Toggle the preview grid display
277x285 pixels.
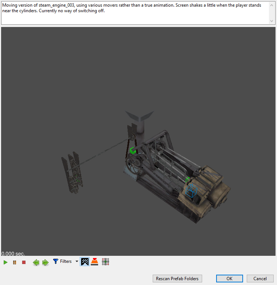[x=105, y=262]
